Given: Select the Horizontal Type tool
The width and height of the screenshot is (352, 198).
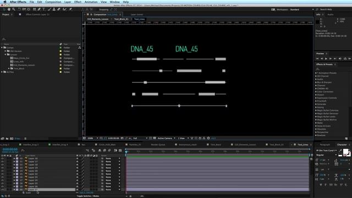Looking at the screenshot, I should pyautogui.click(x=44, y=9).
